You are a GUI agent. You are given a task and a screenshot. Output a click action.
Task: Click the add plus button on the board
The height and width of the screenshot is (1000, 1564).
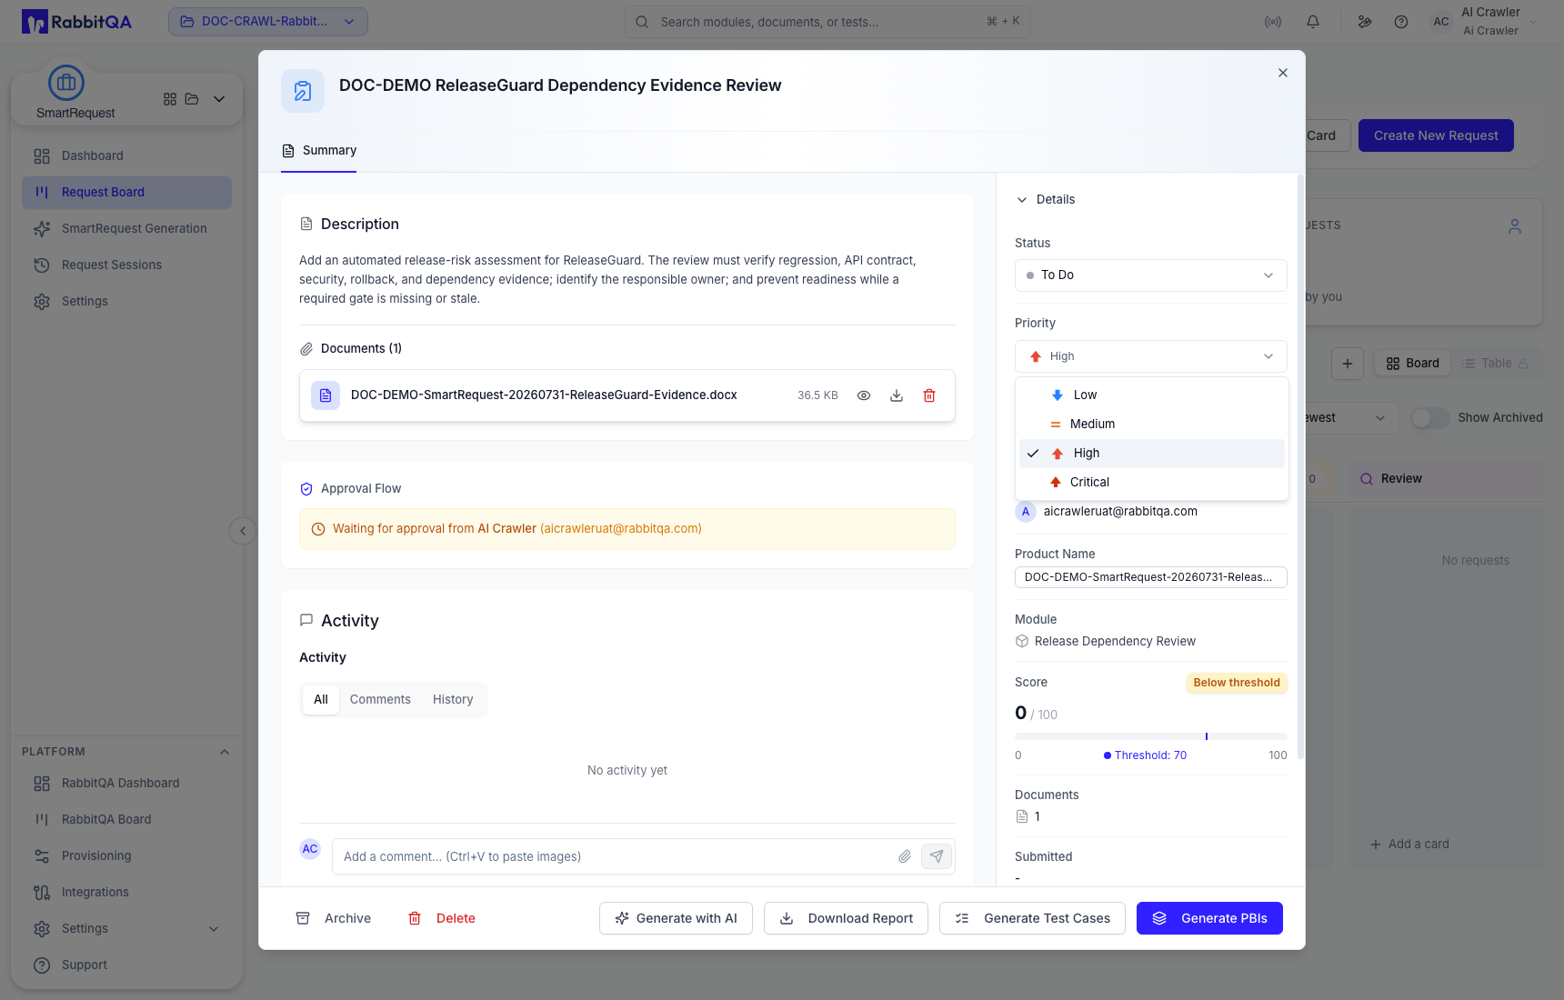click(1348, 364)
